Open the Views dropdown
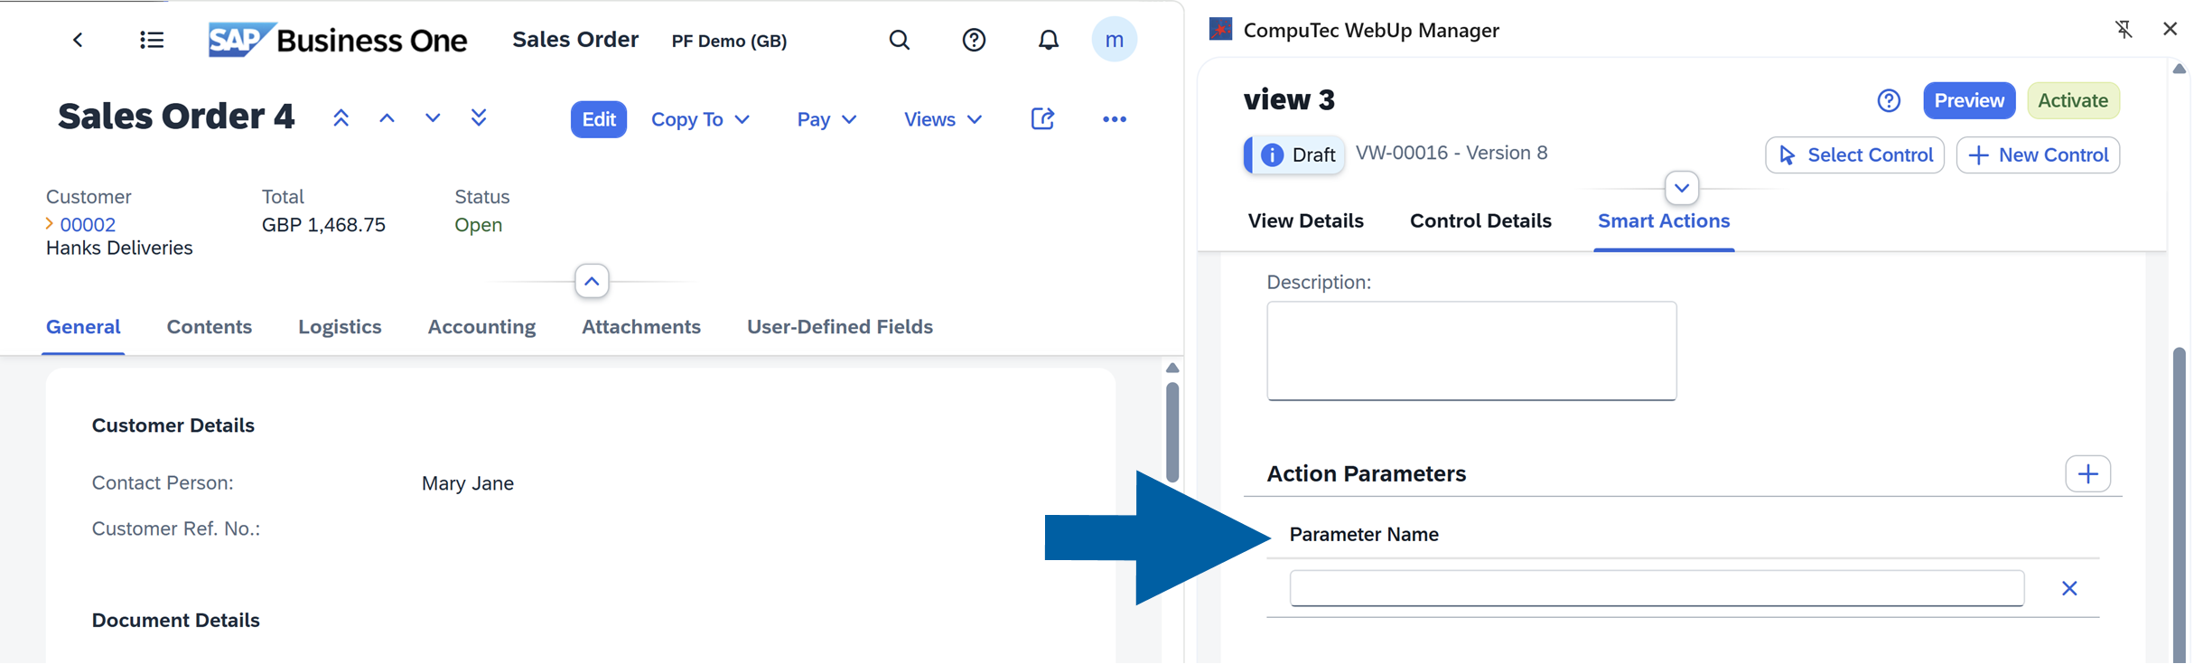 click(942, 119)
